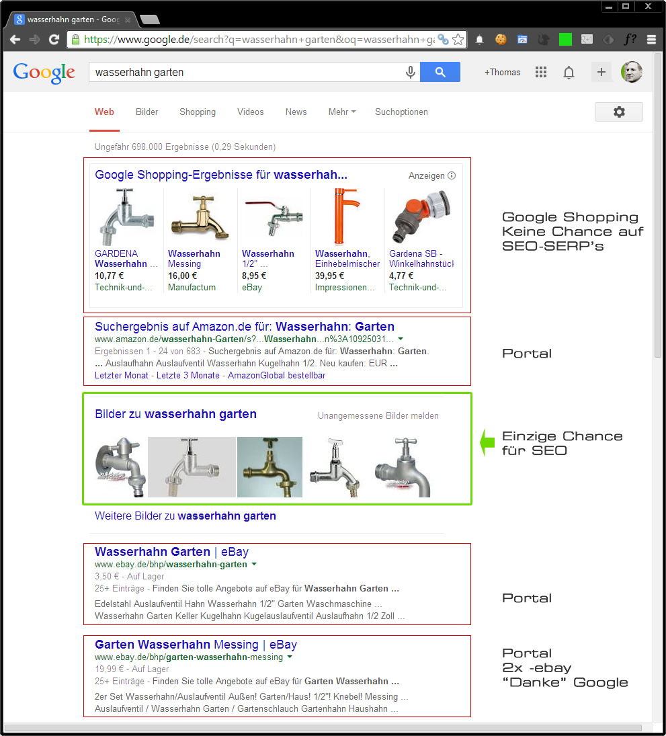Open Suchergebnis auf Amazon.de result
666x736 pixels.
[245, 326]
